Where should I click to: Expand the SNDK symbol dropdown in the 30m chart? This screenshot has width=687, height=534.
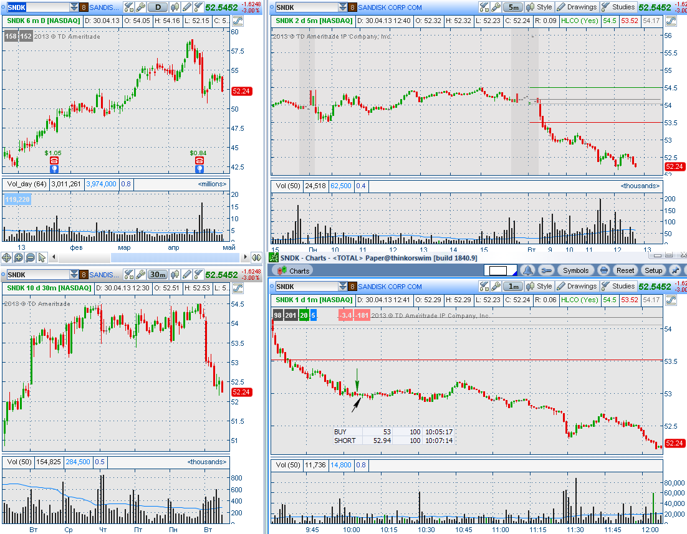coord(74,275)
